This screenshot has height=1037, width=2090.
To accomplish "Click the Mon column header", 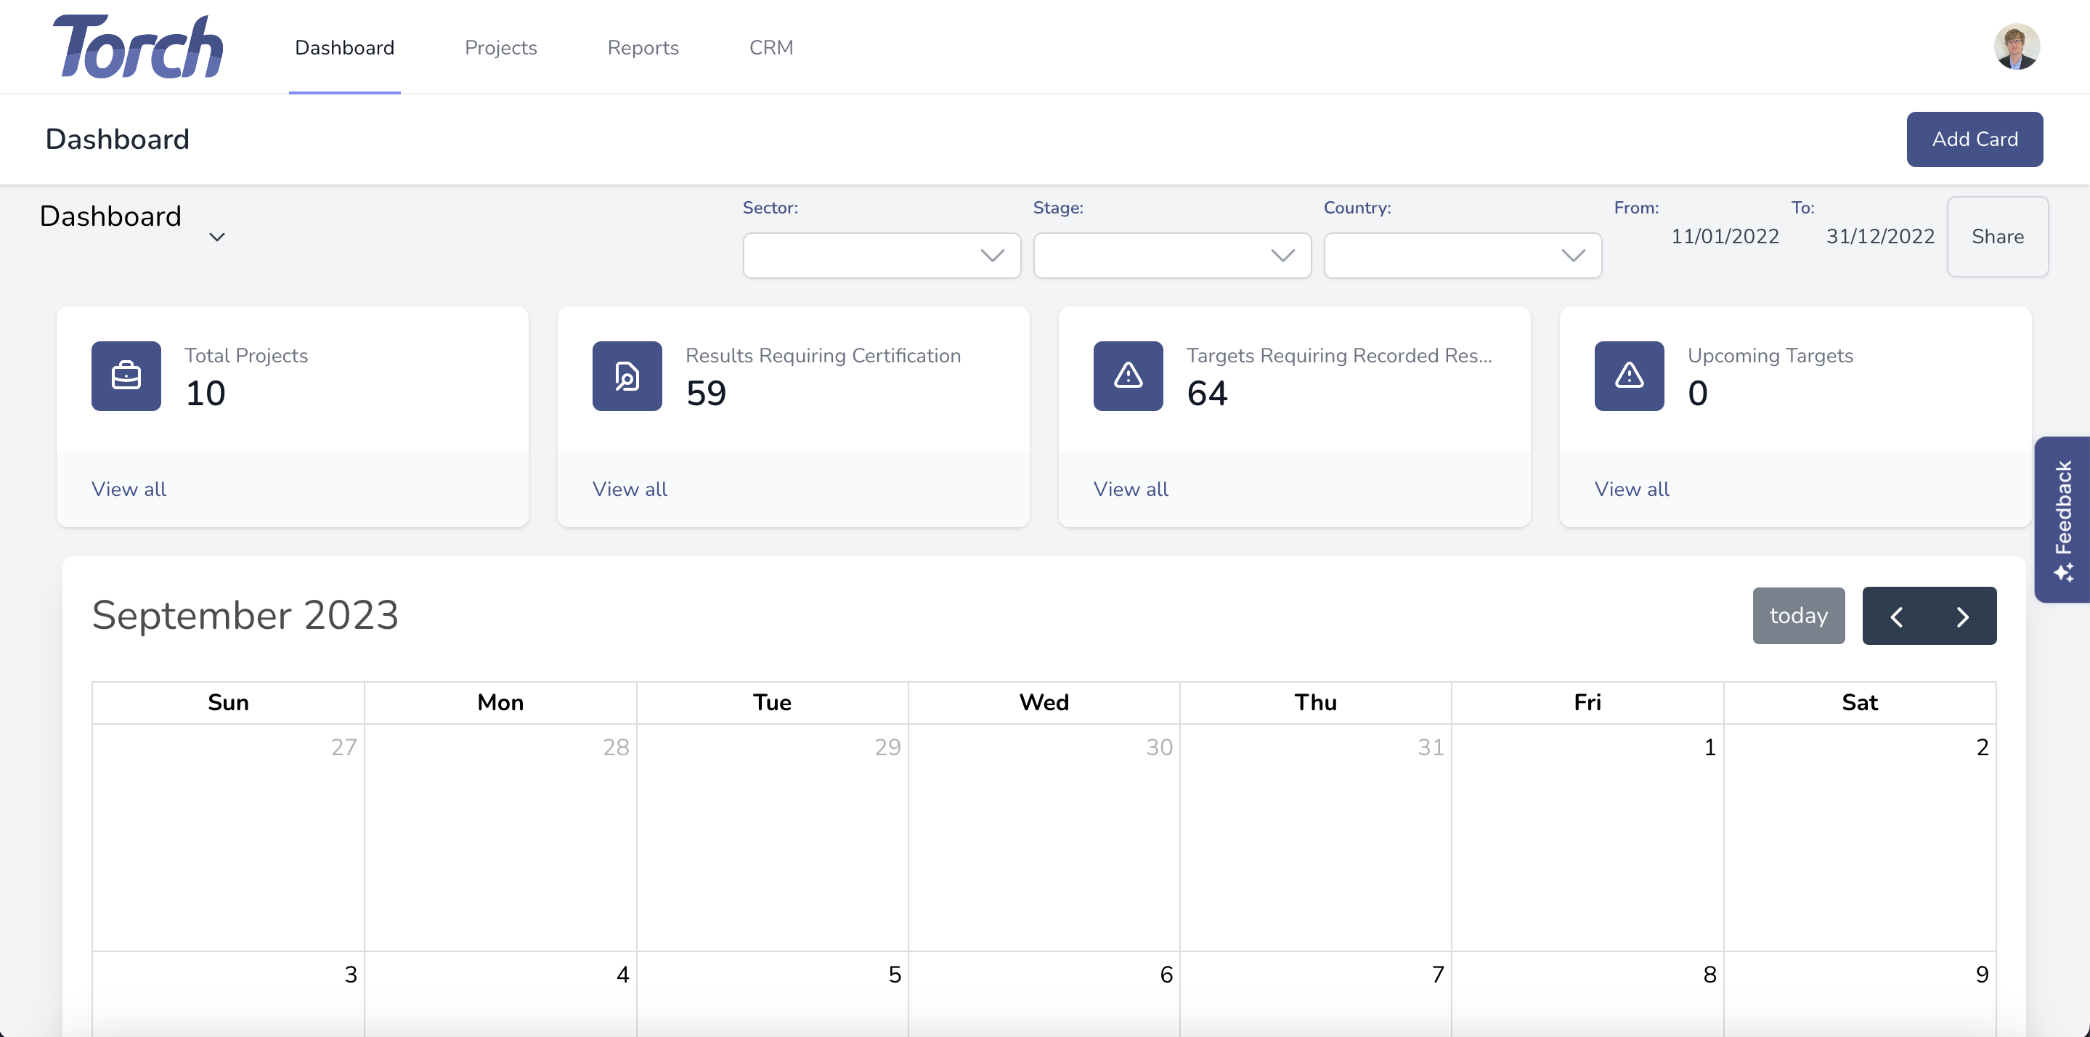I will pos(500,703).
